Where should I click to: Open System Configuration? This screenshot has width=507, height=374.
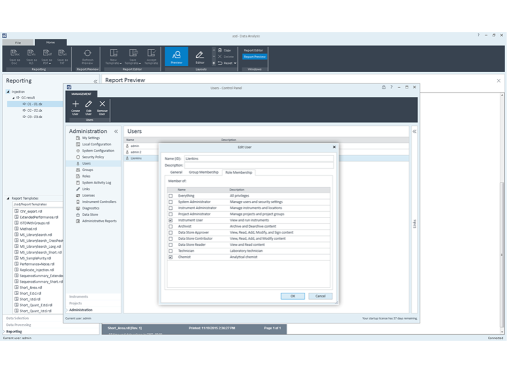(98, 151)
